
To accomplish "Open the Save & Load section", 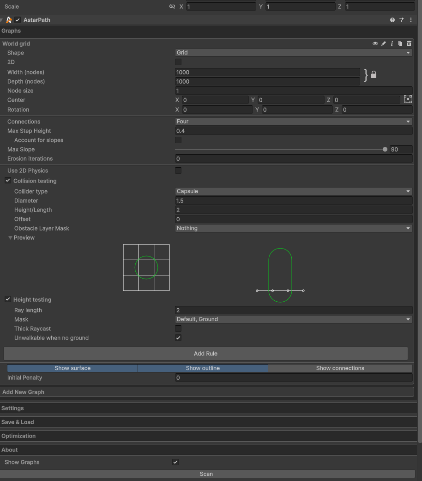I will click(x=18, y=422).
